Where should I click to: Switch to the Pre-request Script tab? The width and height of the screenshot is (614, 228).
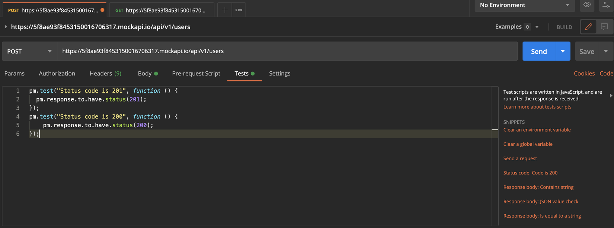click(196, 74)
